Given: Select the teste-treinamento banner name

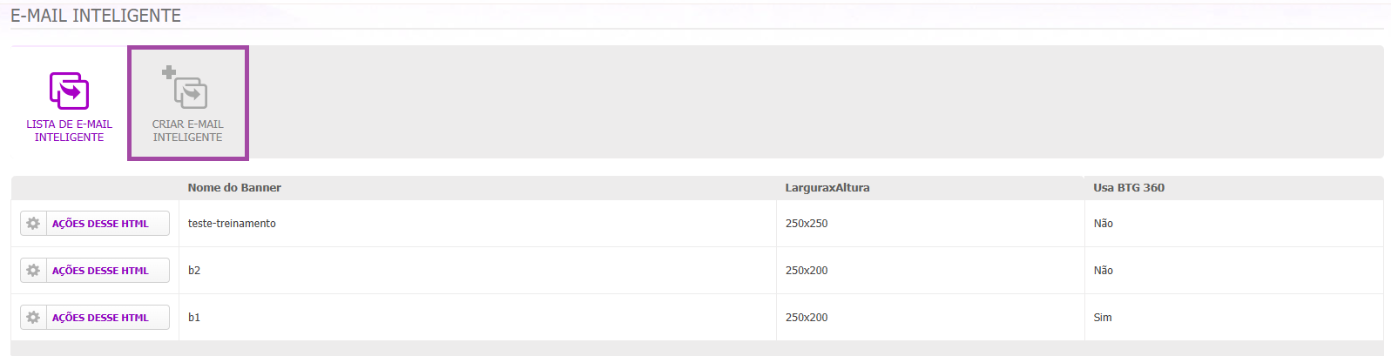Looking at the screenshot, I should (232, 224).
